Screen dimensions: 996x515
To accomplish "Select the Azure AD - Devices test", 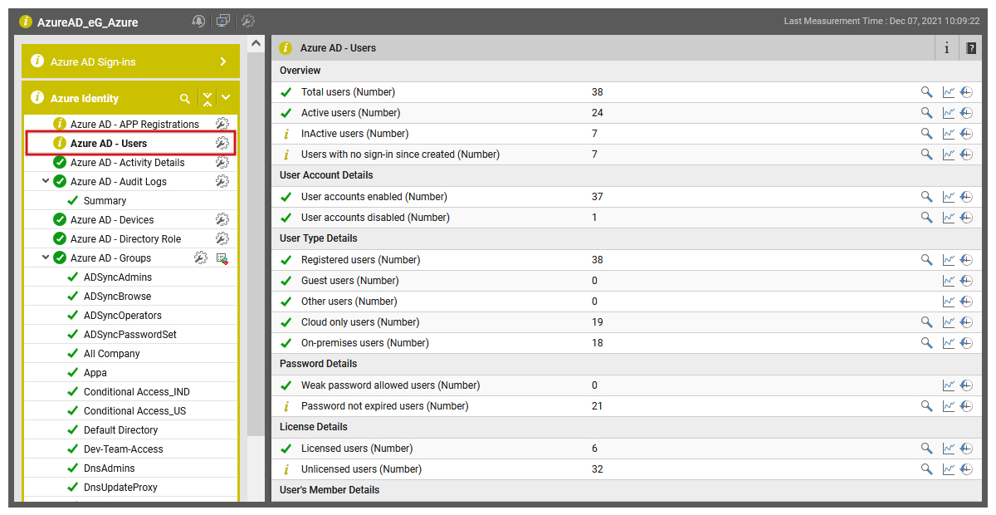I will pos(112,219).
